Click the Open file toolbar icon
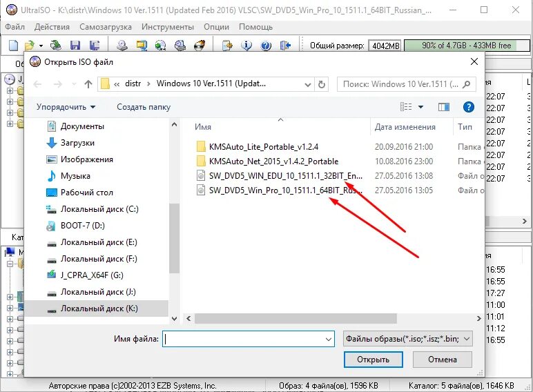The width and height of the screenshot is (533, 392). click(30, 45)
